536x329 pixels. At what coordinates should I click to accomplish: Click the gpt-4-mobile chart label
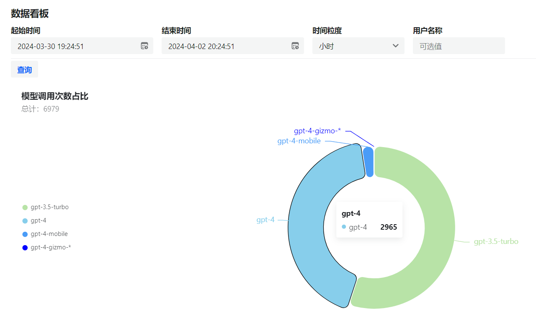299,141
